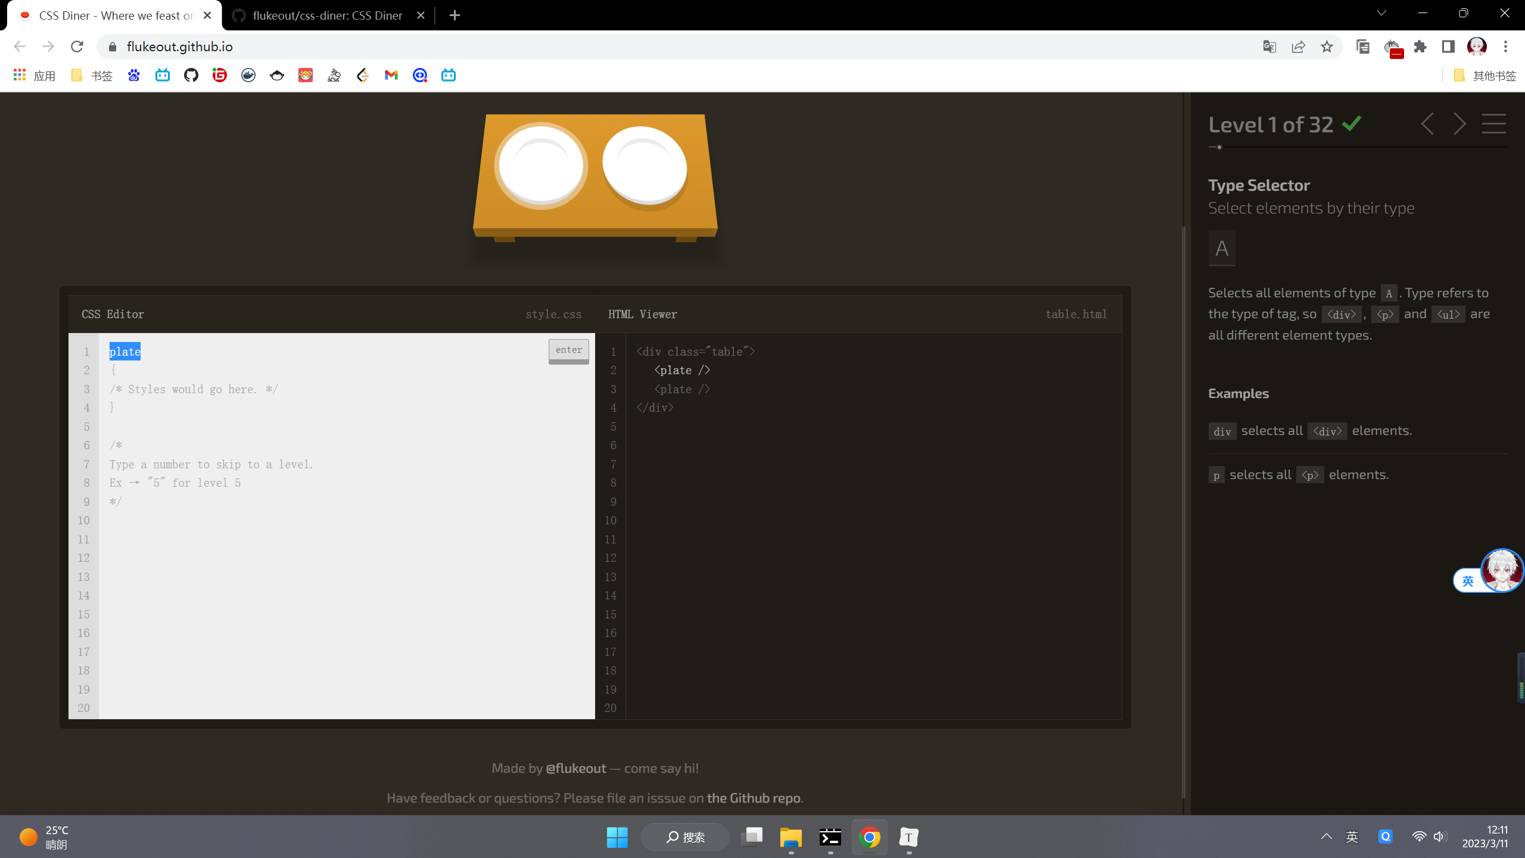Click the bookmark star icon
The image size is (1525, 858).
click(1327, 46)
